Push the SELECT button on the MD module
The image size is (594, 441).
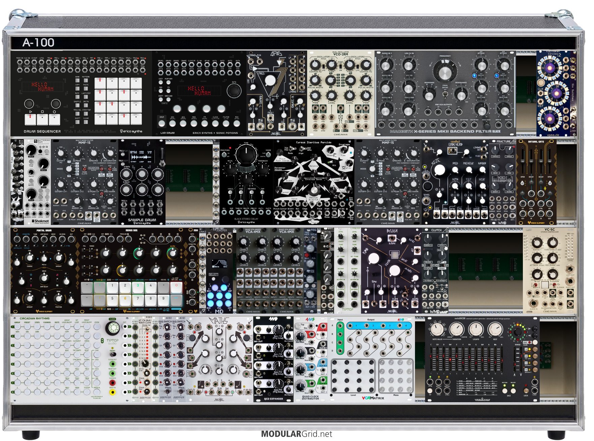213,280
